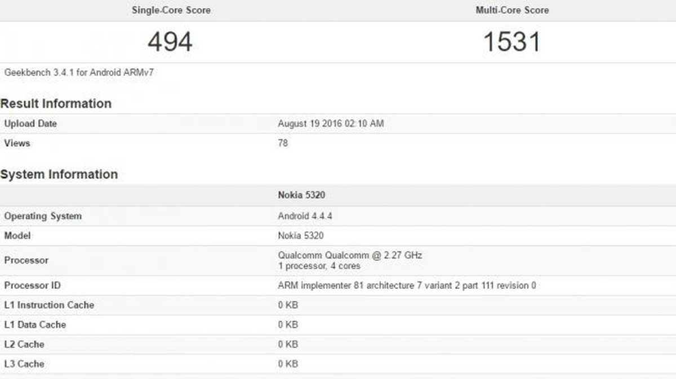Select the ARM implementer 81 architecture value
The height and width of the screenshot is (379, 676).
[x=407, y=286]
